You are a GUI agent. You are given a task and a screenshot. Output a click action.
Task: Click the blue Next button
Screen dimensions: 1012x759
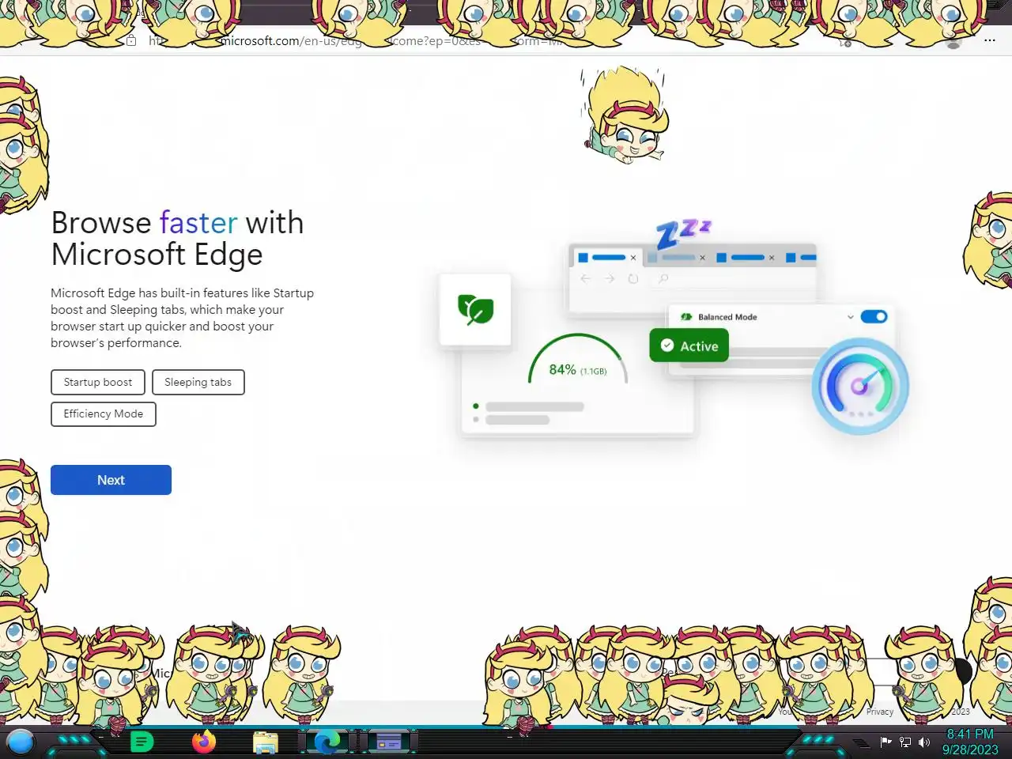point(111,480)
